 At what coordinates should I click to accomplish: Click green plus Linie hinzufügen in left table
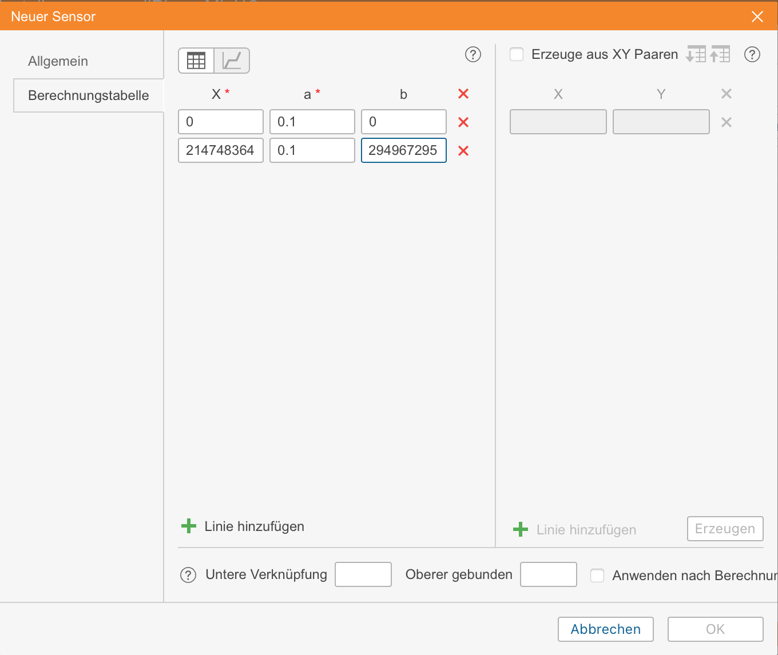click(x=189, y=526)
